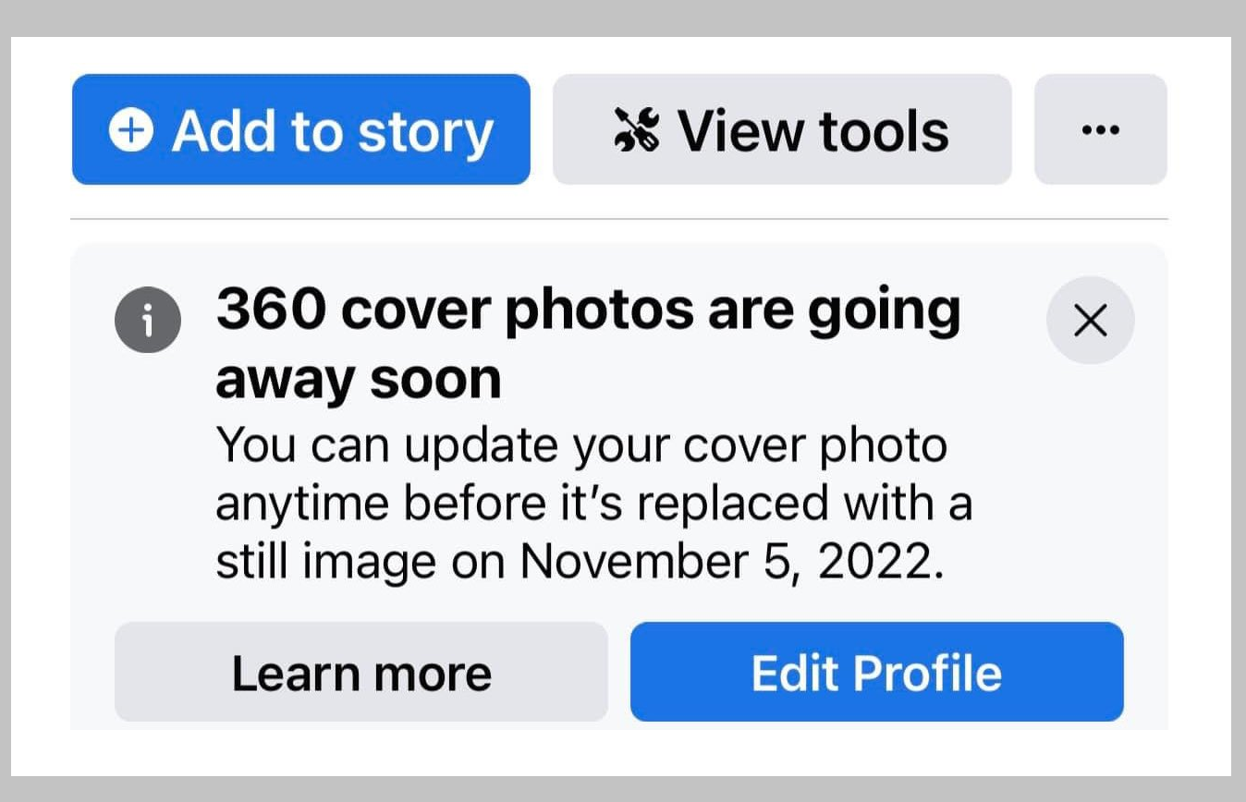The image size is (1246, 802).
Task: Click the 'story' word in the blue button
Action: (426, 134)
